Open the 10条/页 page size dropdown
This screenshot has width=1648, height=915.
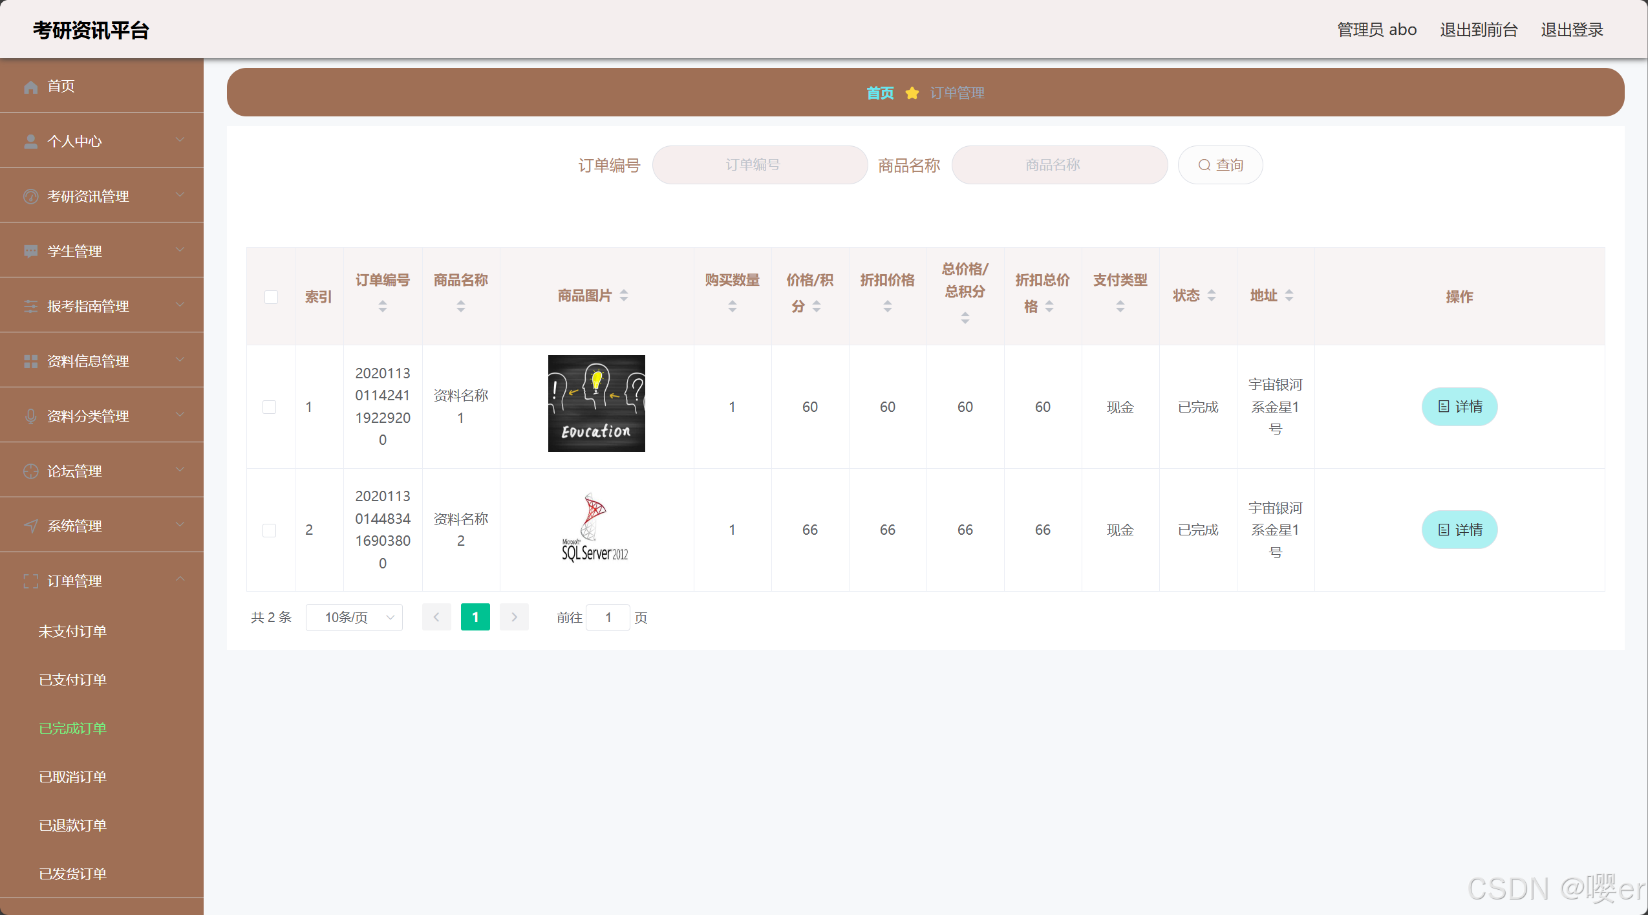point(354,618)
